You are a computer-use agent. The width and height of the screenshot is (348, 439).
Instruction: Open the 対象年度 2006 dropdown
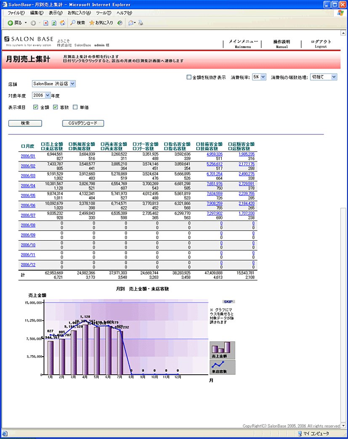pyautogui.click(x=41, y=95)
